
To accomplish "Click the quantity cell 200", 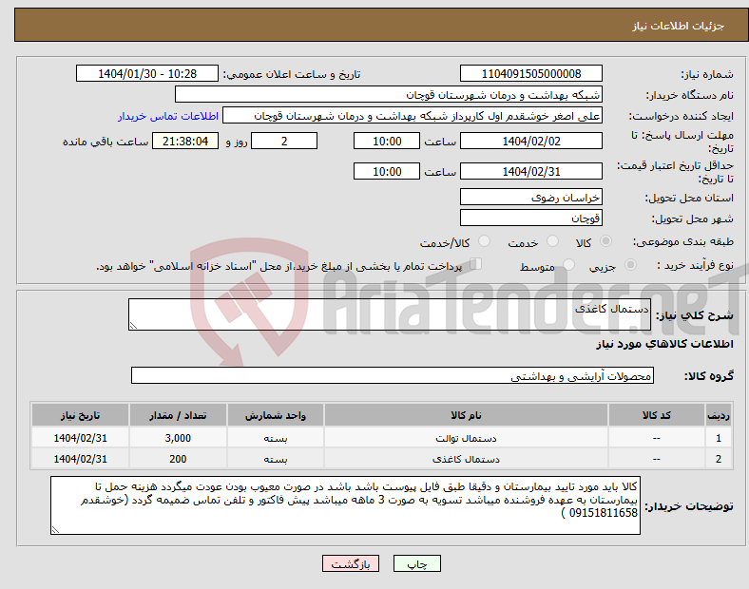I will (178, 459).
